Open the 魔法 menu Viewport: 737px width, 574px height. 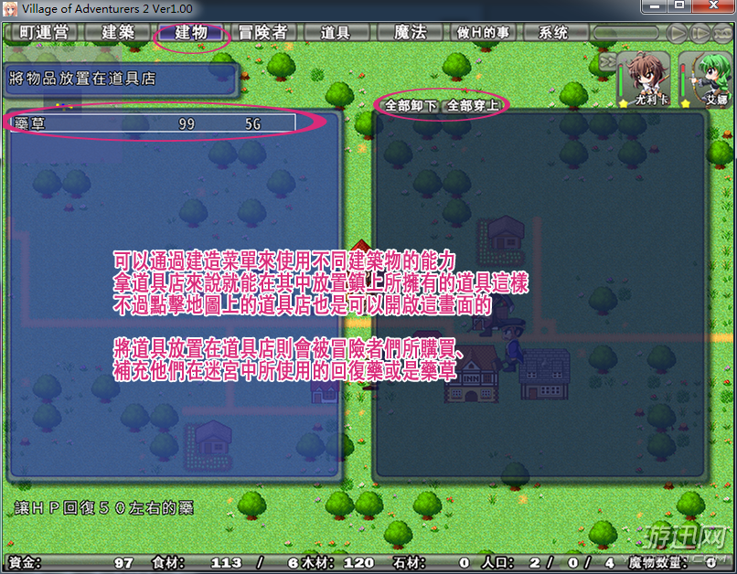[x=410, y=32]
